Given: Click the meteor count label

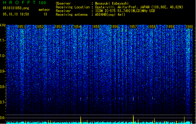Looking at the screenshot, I should (44, 10).
